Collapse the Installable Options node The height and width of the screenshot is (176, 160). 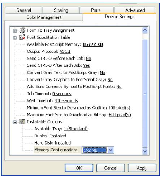pyautogui.click(x=15, y=122)
